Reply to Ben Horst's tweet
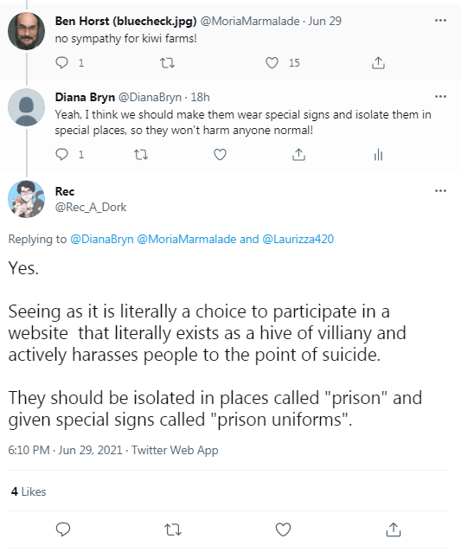 [62, 62]
